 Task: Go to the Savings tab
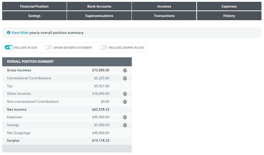(34, 15)
